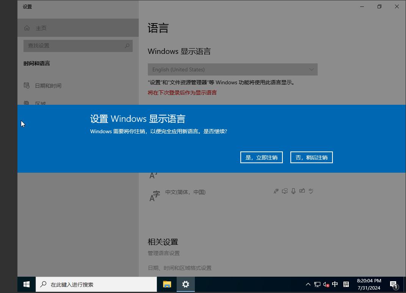The width and height of the screenshot is (406, 293).
Task: Restore down the 设置 window
Action: click(379, 6)
